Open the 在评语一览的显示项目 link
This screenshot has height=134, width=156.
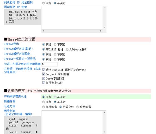[22, 70]
